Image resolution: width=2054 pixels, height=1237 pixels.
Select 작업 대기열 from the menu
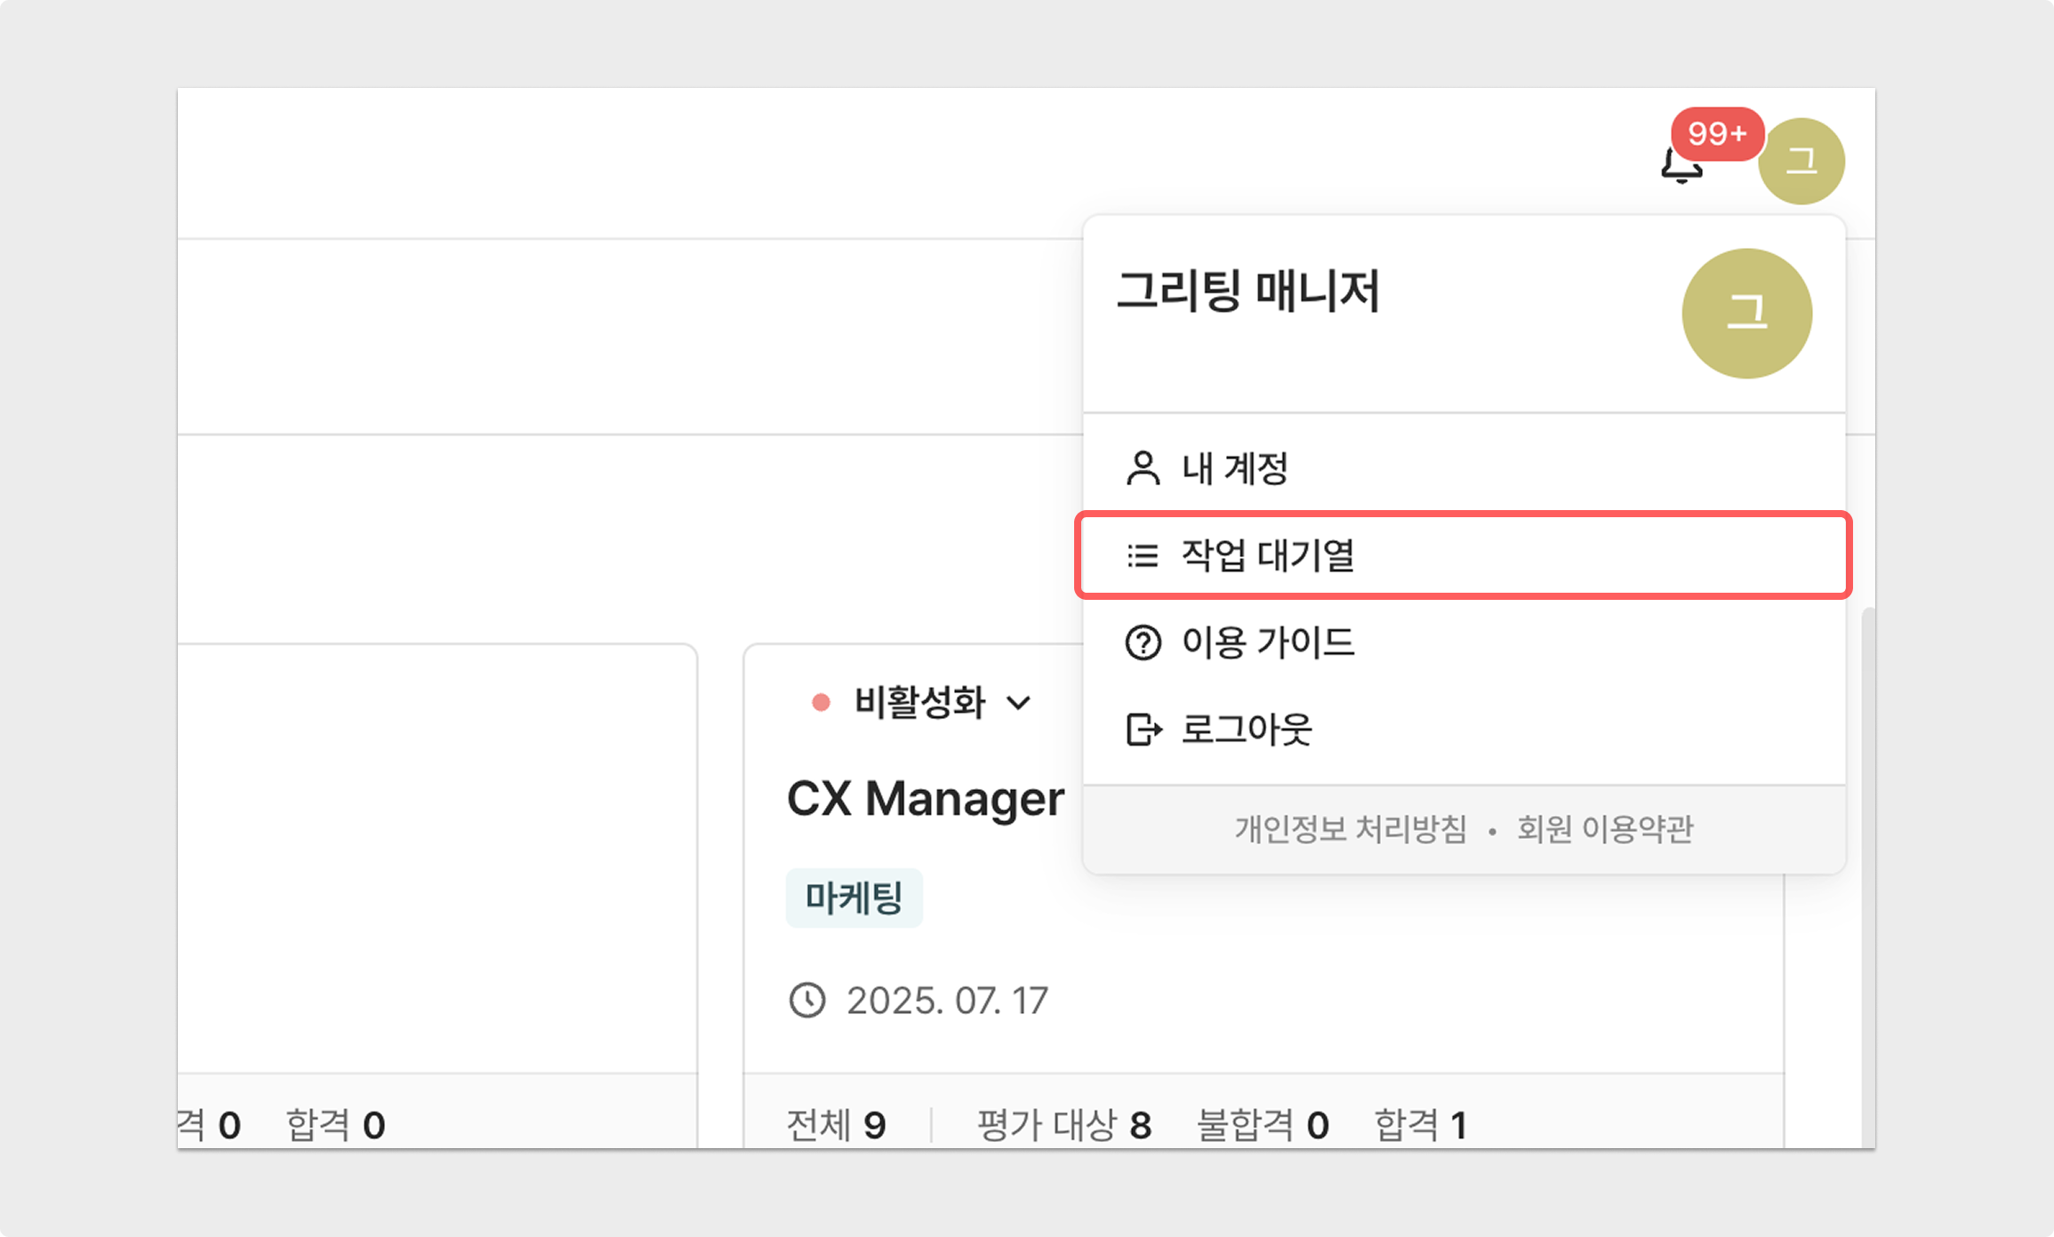click(x=1267, y=555)
